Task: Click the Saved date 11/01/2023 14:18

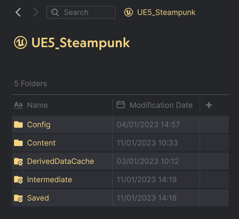Action: 146,198
